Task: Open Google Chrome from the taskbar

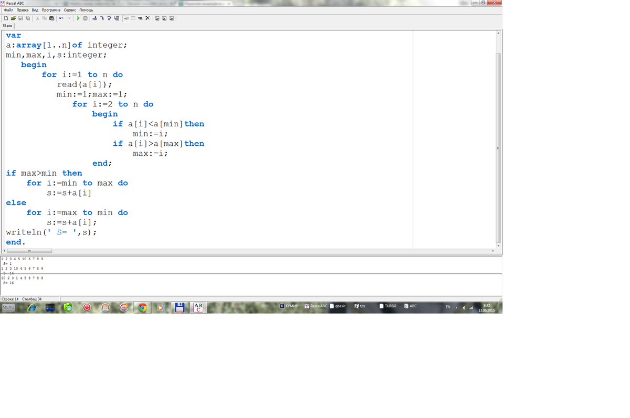Action: tap(142, 308)
